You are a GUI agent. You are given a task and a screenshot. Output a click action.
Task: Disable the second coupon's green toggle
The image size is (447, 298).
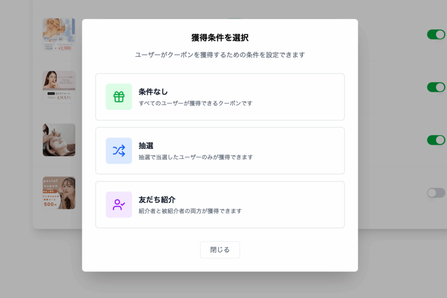pyautogui.click(x=436, y=87)
